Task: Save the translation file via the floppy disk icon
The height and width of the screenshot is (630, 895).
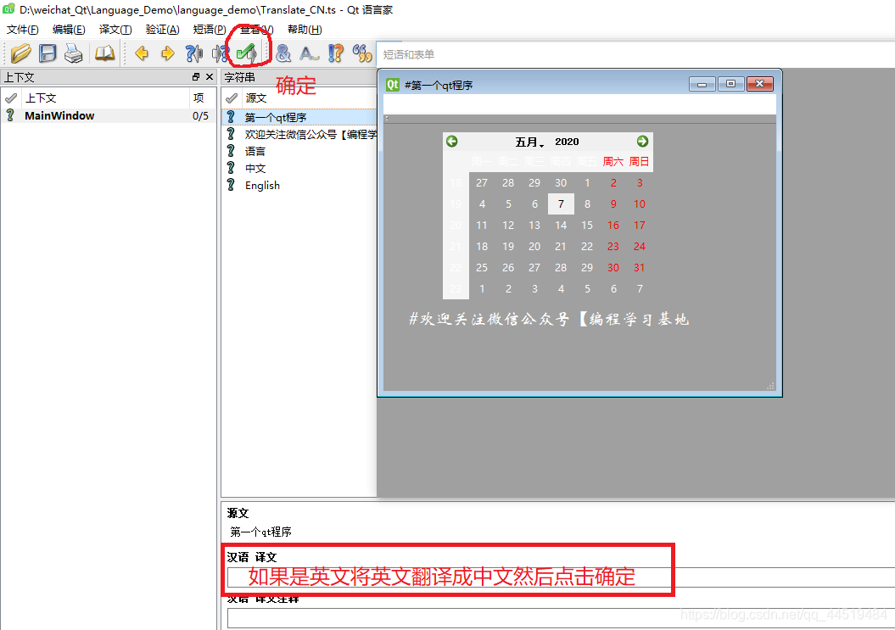Action: tap(47, 53)
